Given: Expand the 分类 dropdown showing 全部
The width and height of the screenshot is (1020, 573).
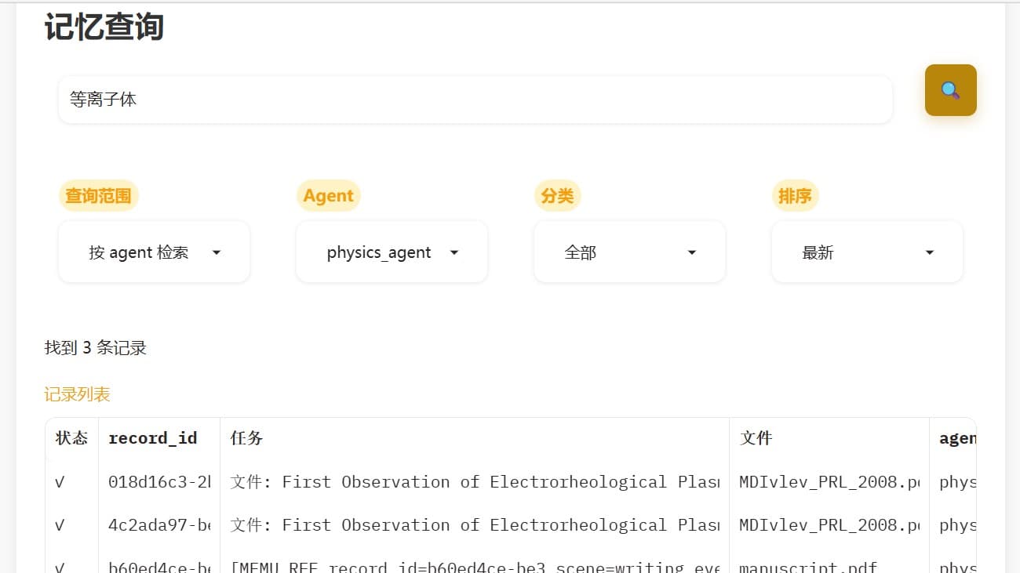Looking at the screenshot, I should (628, 252).
